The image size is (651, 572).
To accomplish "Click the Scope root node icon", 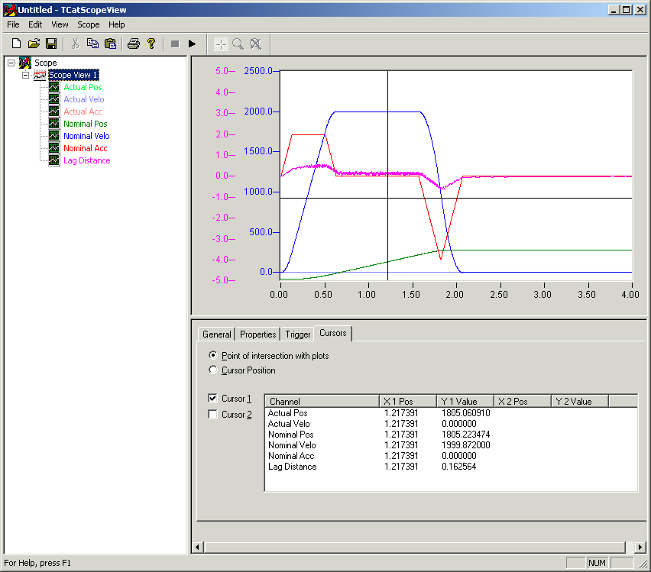I will [25, 63].
